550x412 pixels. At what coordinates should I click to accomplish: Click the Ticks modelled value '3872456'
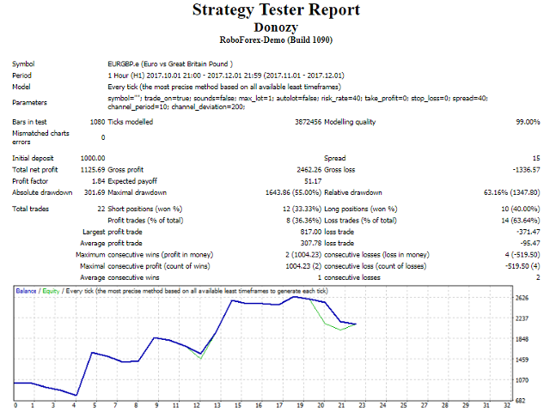click(308, 122)
